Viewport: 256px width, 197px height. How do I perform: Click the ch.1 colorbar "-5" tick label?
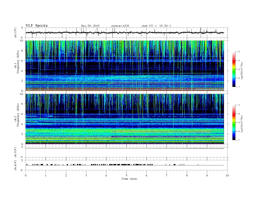[x=238, y=70]
